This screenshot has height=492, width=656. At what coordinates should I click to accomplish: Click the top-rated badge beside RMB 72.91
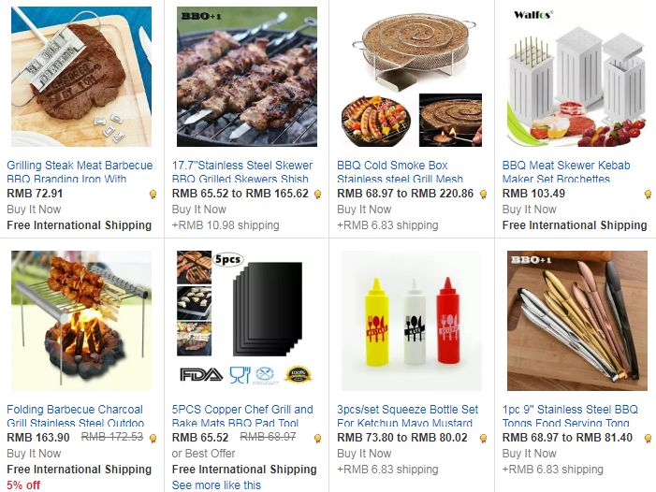click(153, 194)
